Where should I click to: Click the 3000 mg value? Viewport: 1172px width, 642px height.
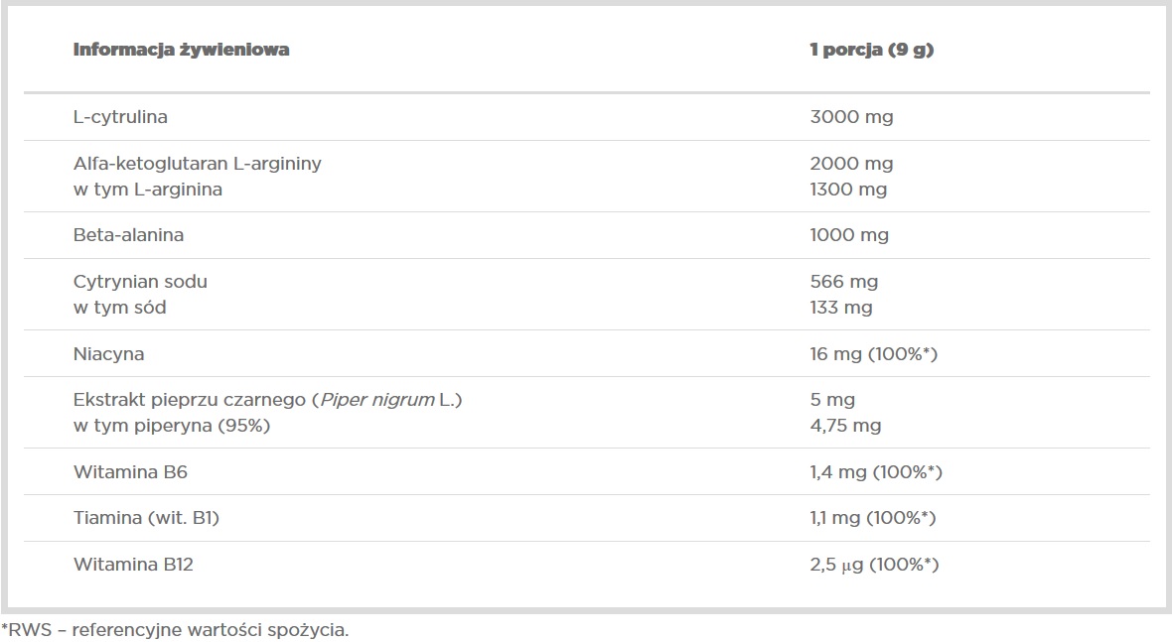851,117
